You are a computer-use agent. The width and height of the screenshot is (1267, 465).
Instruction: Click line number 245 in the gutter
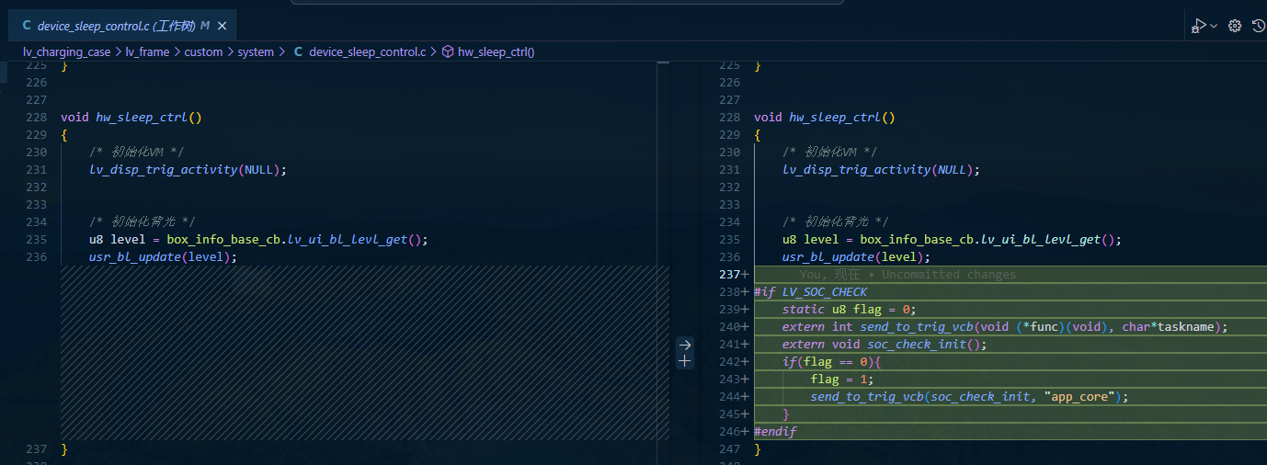point(728,414)
